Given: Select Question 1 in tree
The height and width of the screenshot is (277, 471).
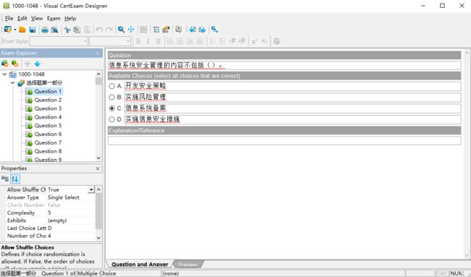Looking at the screenshot, I should [48, 91].
